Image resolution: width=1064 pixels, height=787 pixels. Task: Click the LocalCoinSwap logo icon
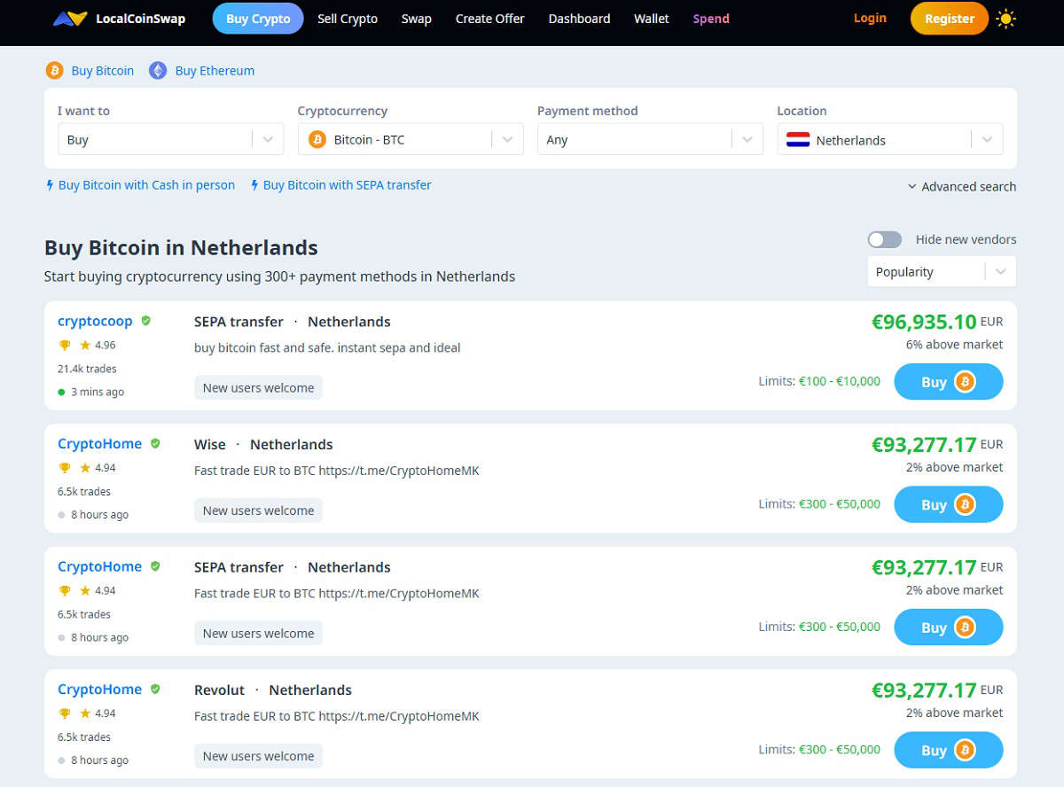pos(70,19)
